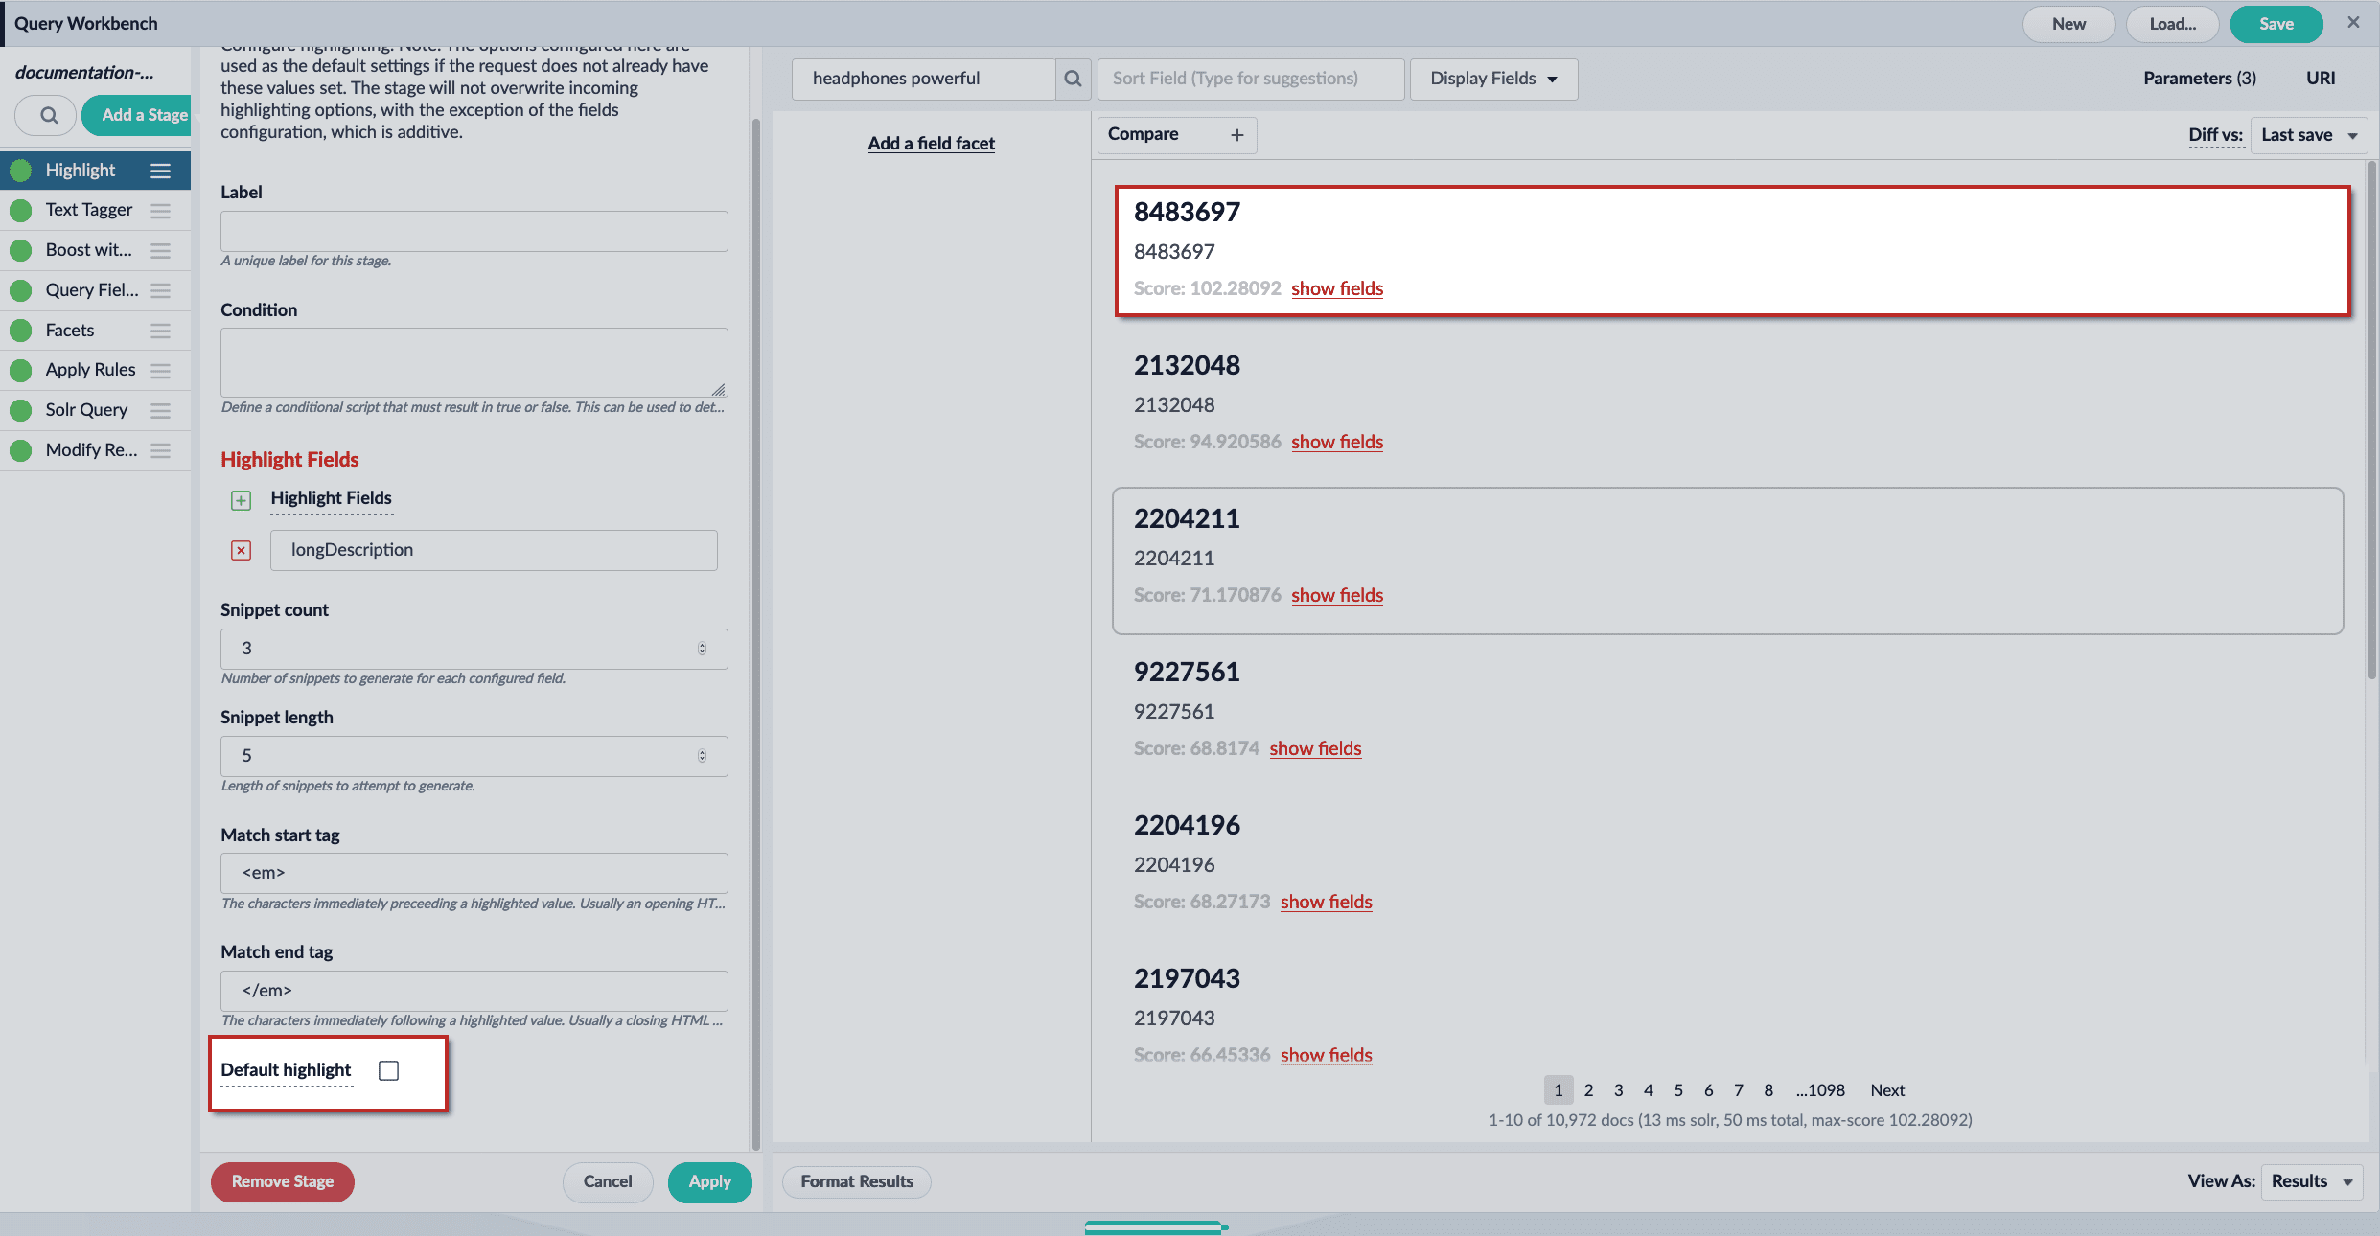This screenshot has height=1236, width=2380.
Task: Click the Apply button
Action: [x=709, y=1181]
